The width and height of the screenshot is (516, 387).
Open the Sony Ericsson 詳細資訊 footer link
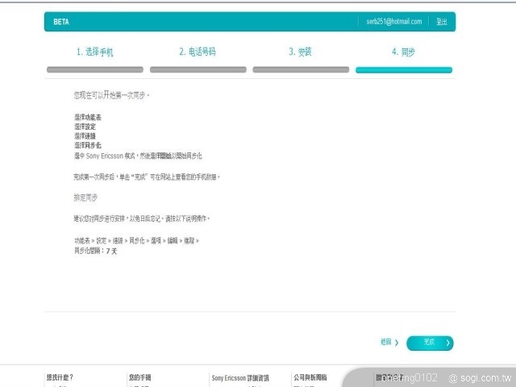[240, 377]
